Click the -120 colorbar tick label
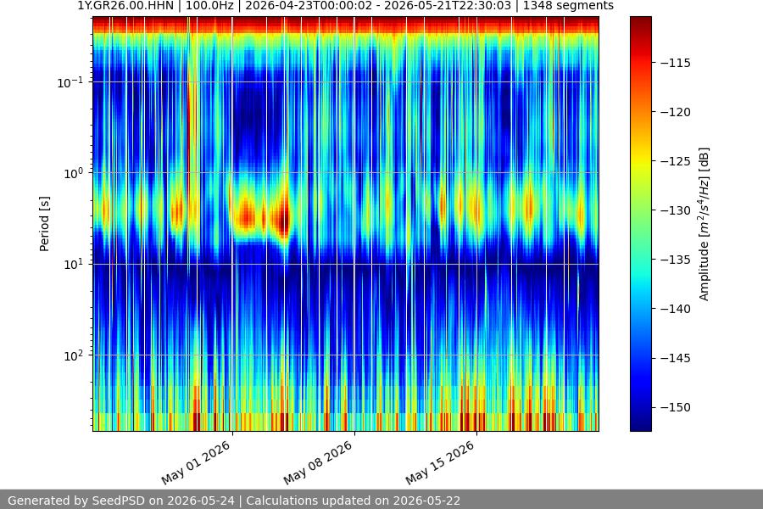This screenshot has width=763, height=509. pyautogui.click(x=676, y=112)
